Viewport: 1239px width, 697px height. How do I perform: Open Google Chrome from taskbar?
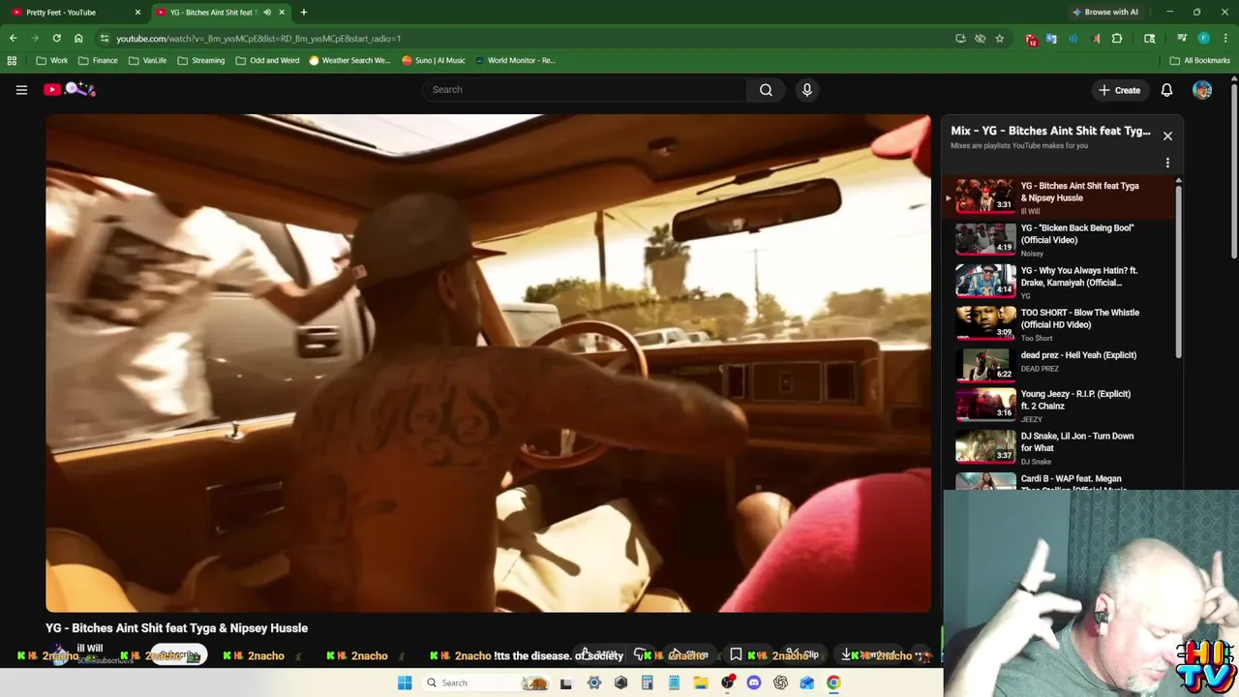click(x=833, y=682)
